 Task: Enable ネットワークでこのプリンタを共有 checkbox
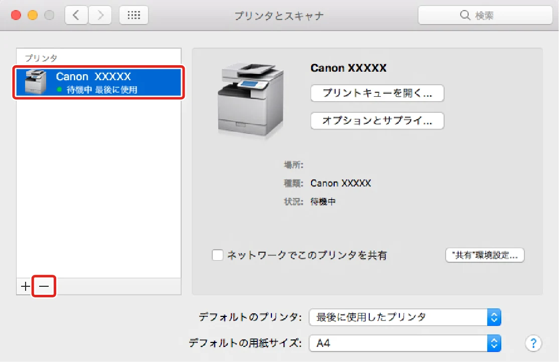pos(217,255)
